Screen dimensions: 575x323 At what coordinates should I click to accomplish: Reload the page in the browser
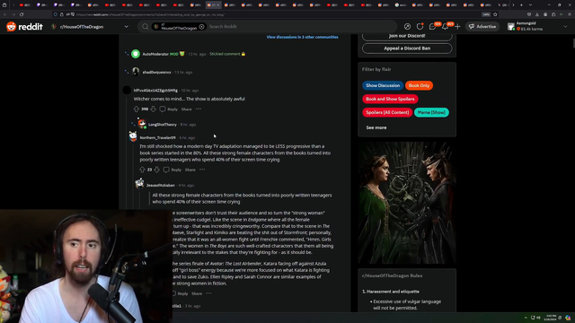point(22,14)
